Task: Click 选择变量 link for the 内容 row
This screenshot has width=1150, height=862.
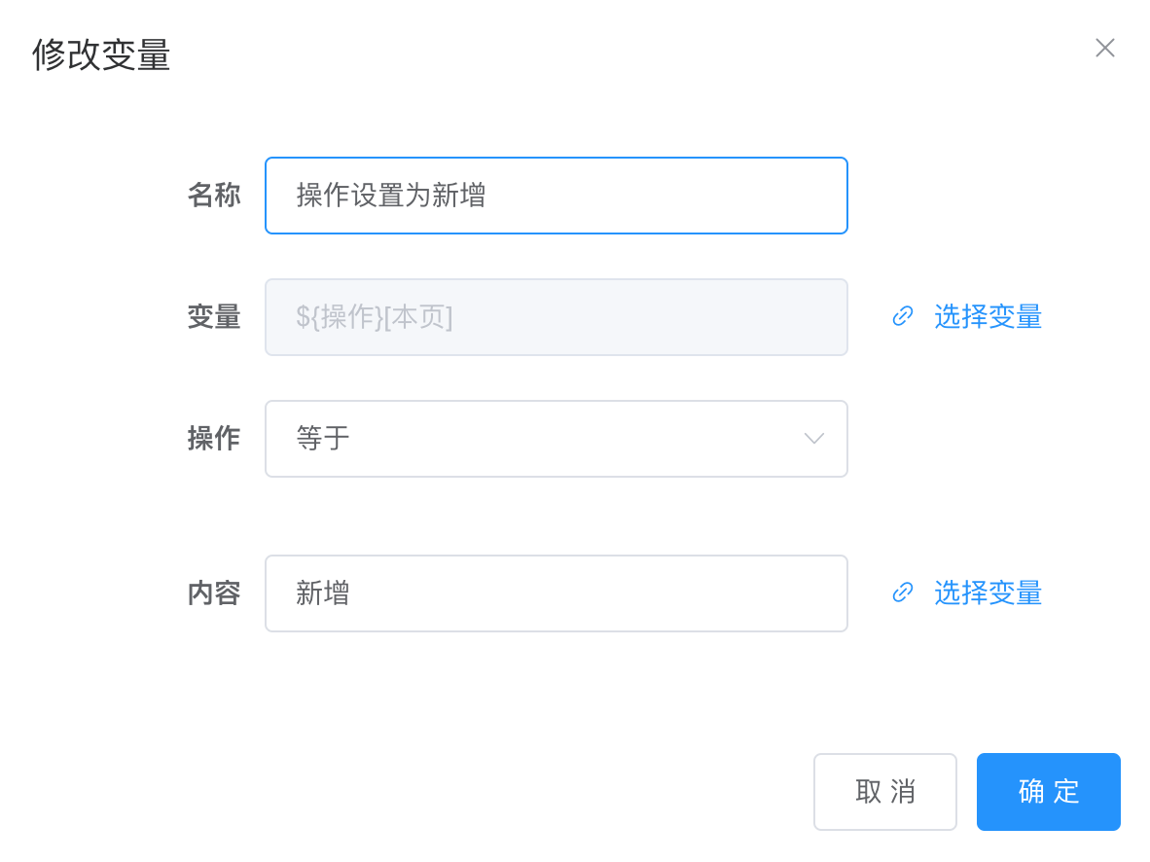Action: pos(988,593)
